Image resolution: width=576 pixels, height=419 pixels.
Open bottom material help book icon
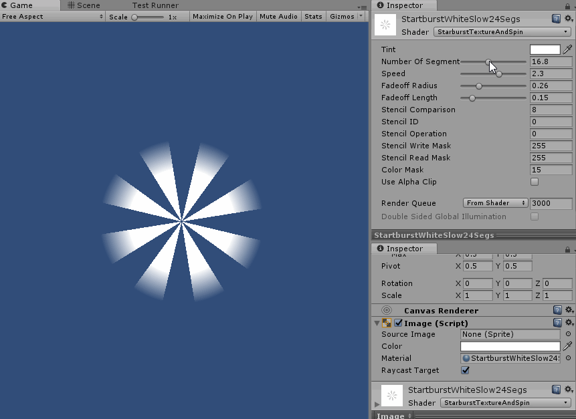(556, 390)
